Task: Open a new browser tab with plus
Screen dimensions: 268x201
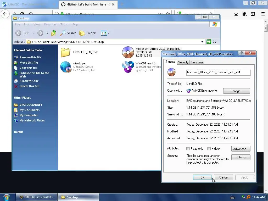Action: [122, 4]
